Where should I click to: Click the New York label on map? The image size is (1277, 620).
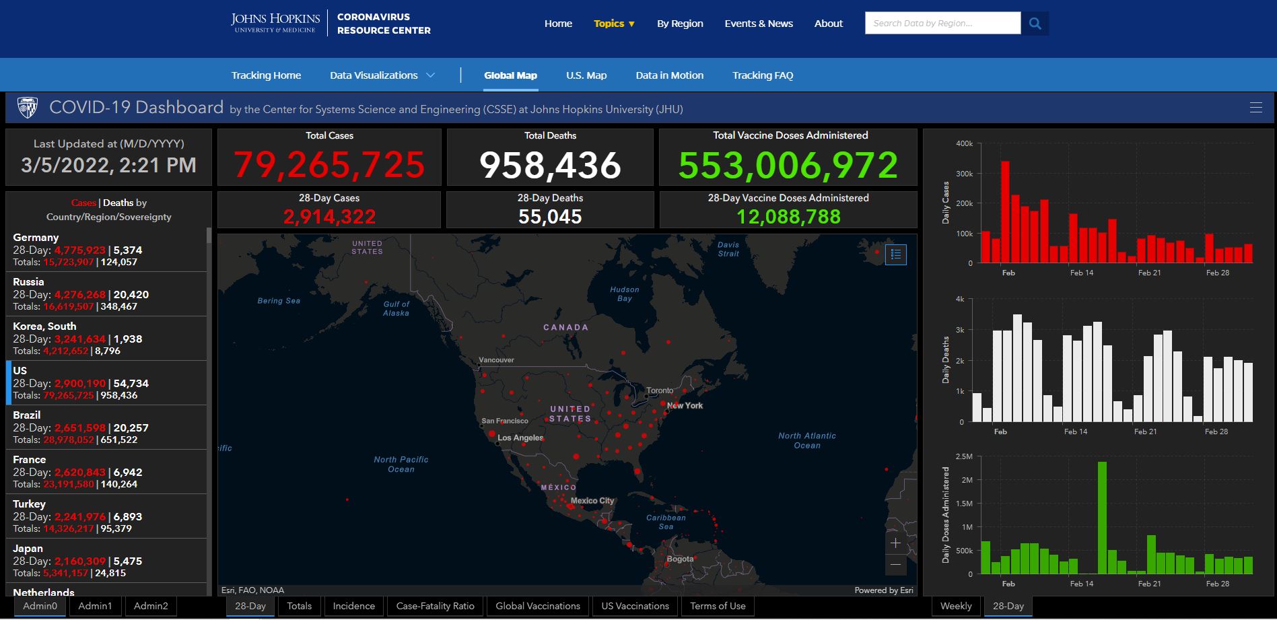pyautogui.click(x=685, y=405)
